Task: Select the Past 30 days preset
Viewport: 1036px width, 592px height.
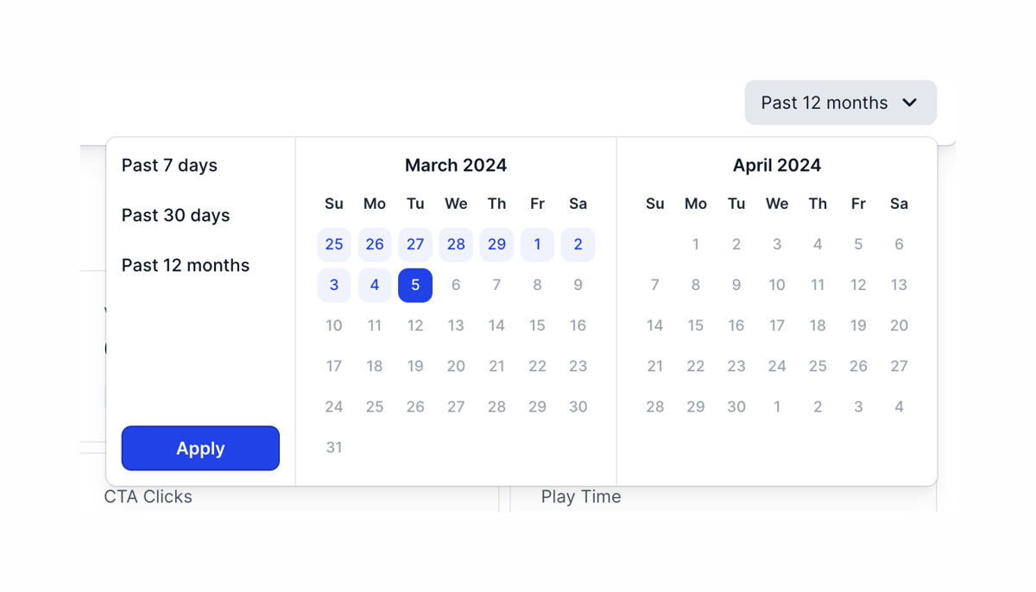Action: 175,215
